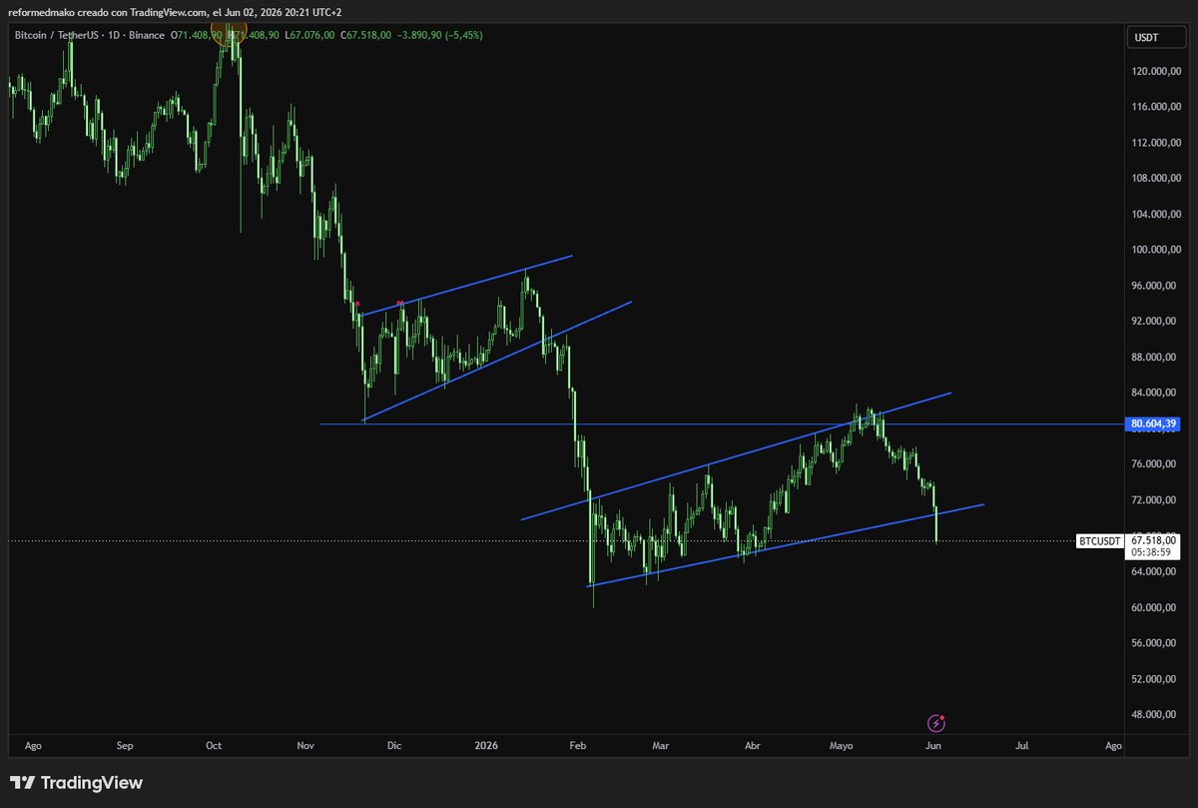The height and width of the screenshot is (808, 1198).
Task: Click the Abr label on time axis
Action: pyautogui.click(x=753, y=746)
